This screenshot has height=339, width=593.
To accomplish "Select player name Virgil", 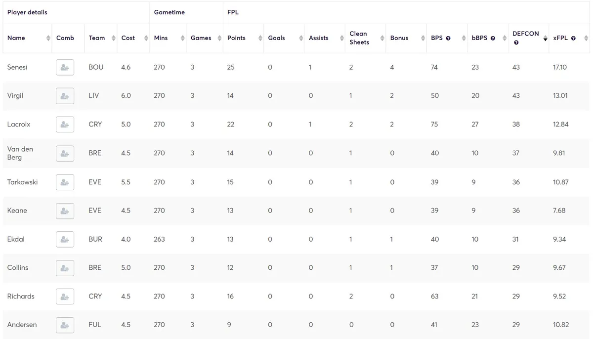I will 15,96.
